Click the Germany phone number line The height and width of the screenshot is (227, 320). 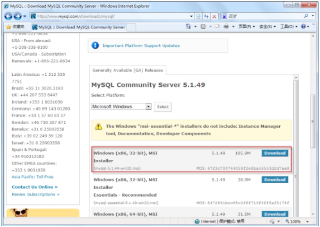coord(41,109)
